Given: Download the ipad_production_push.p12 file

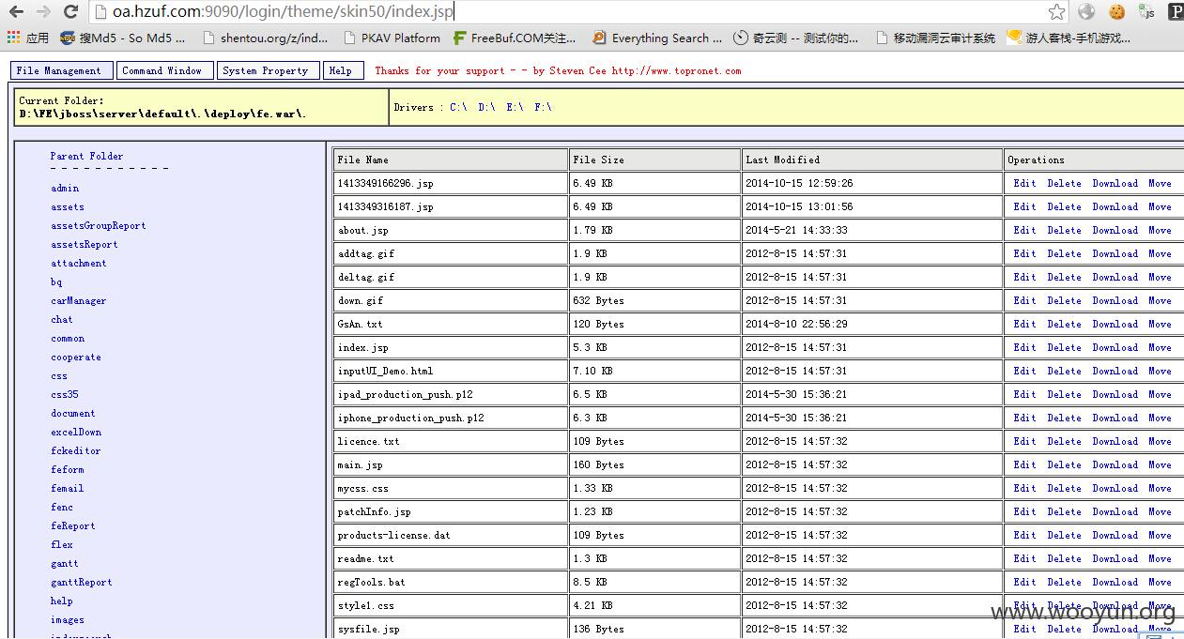Looking at the screenshot, I should [x=1115, y=395].
